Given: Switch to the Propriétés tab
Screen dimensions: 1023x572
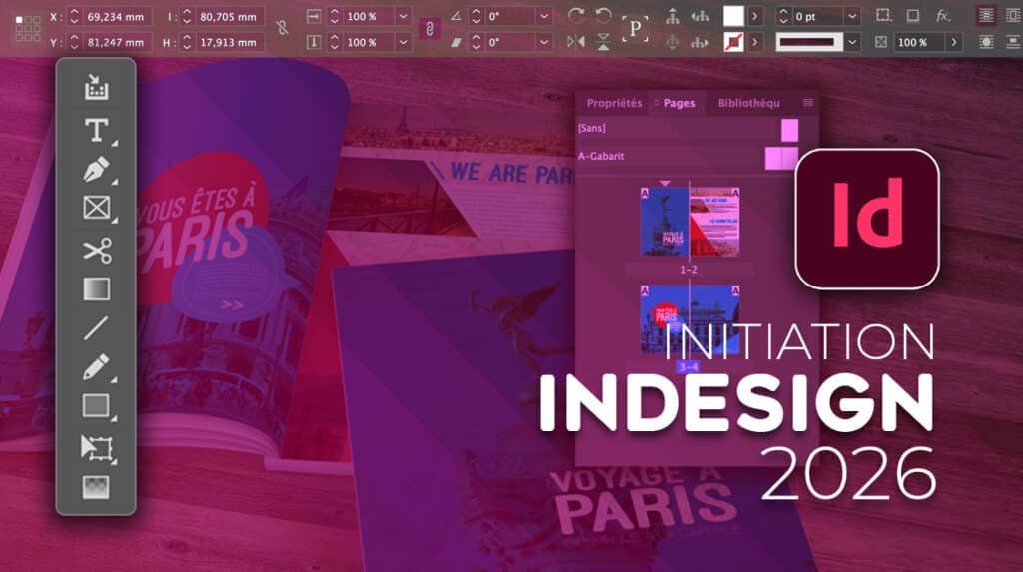Looking at the screenshot, I should 614,103.
